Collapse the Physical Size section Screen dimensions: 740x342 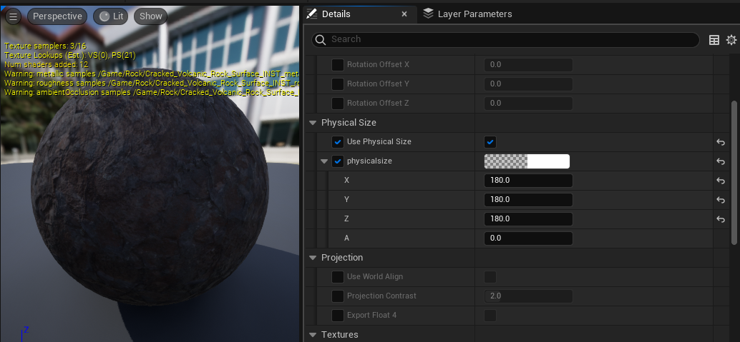pos(313,123)
